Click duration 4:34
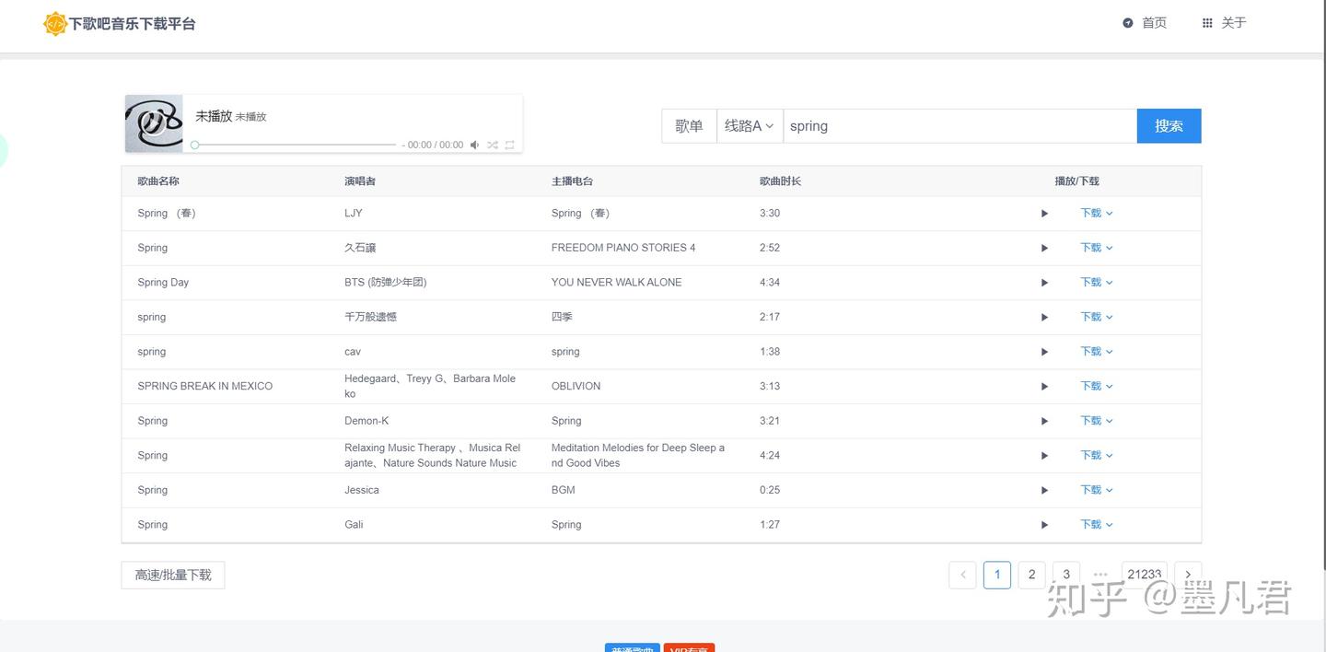Viewport: 1326px width, 652px height. (x=770, y=283)
